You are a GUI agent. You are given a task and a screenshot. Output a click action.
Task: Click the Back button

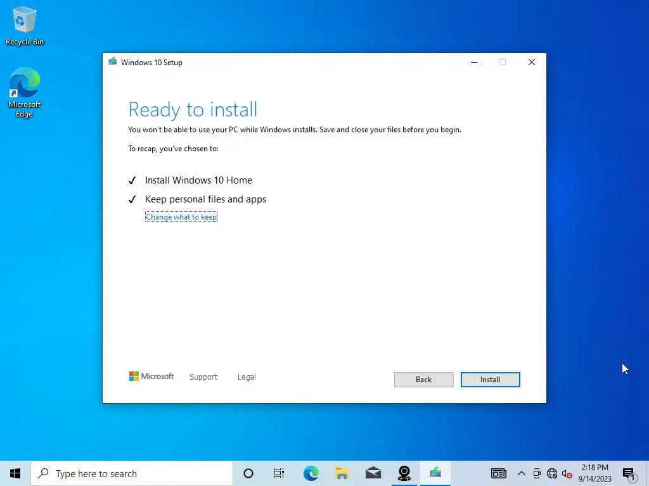pos(423,380)
